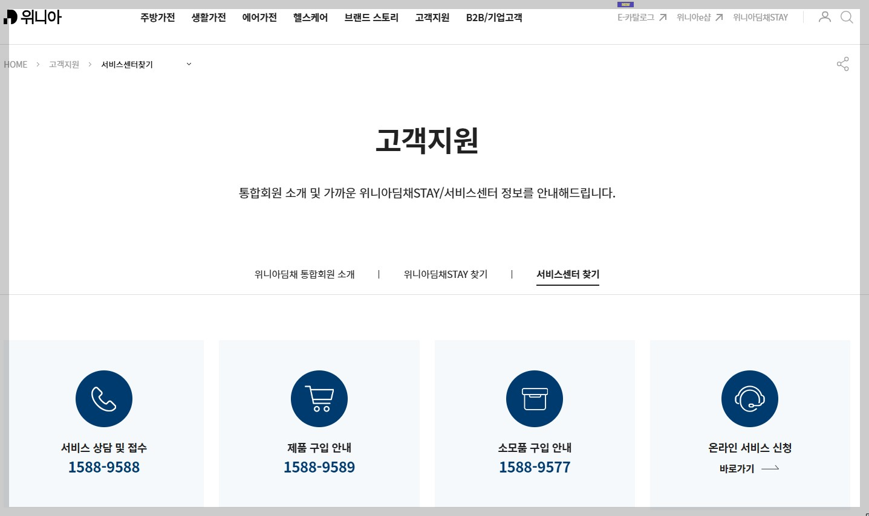This screenshot has width=869, height=516.
Task: Open the 브랜드 스토리 menu
Action: 371,18
